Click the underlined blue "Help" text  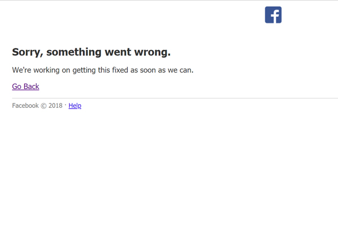tap(75, 106)
